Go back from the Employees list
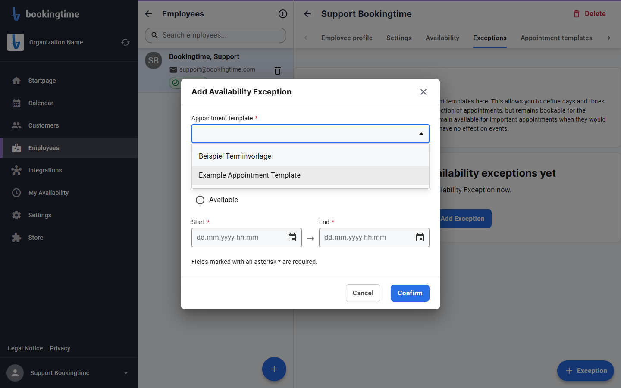The width and height of the screenshot is (621, 388). [148, 14]
